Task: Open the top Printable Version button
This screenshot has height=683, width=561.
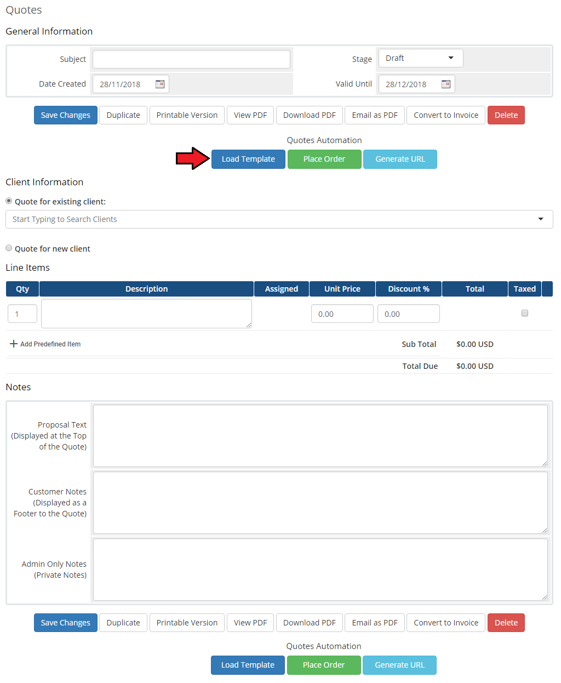Action: (187, 115)
